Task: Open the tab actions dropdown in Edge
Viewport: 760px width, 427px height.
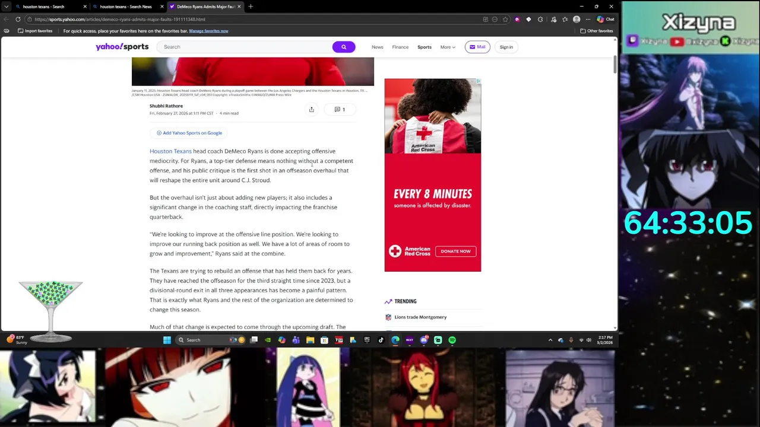Action: (6, 7)
